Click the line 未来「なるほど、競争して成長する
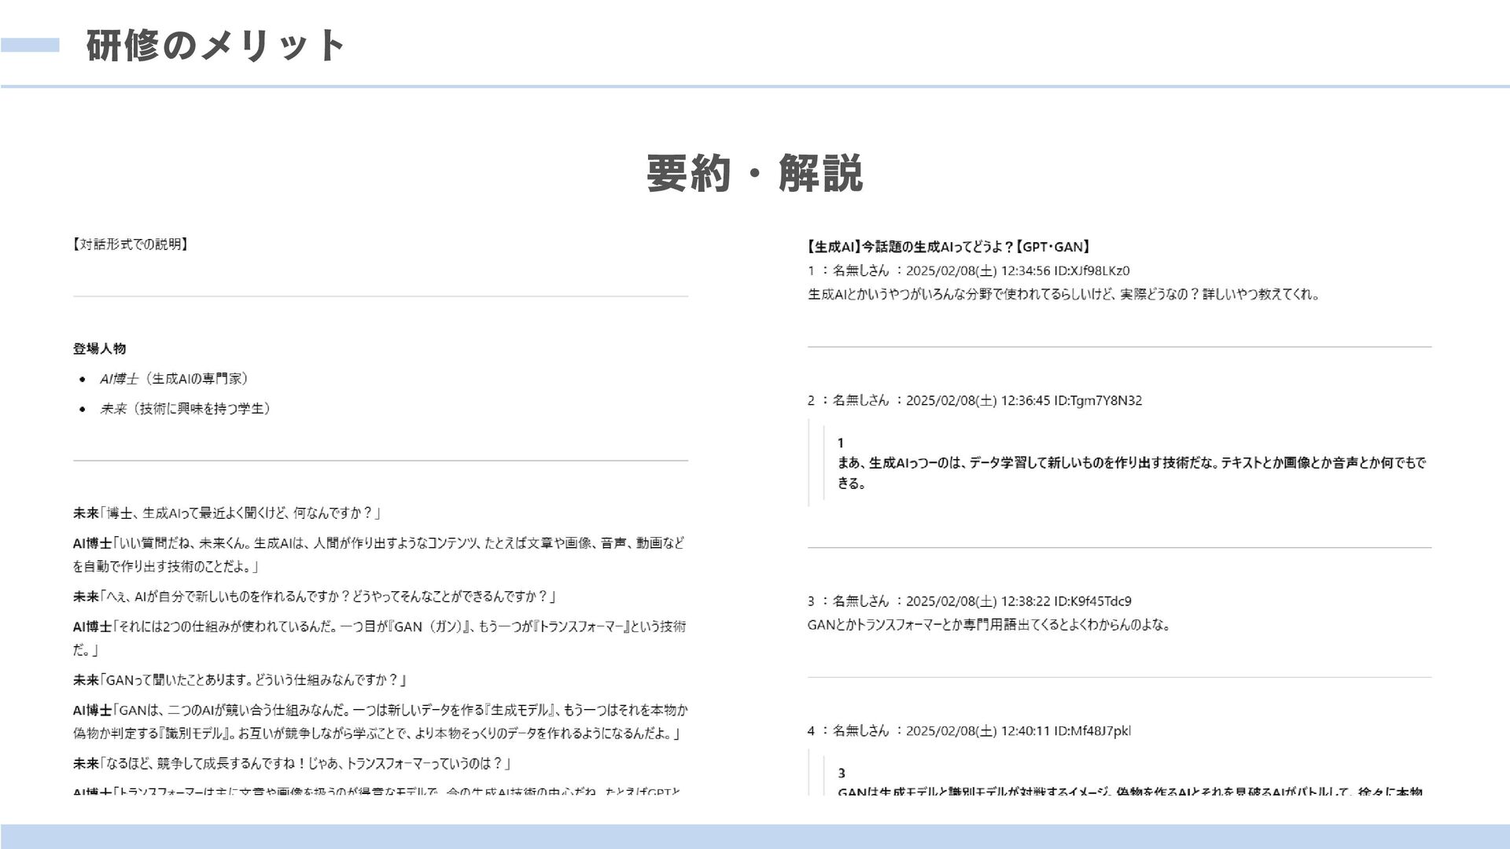 [292, 763]
